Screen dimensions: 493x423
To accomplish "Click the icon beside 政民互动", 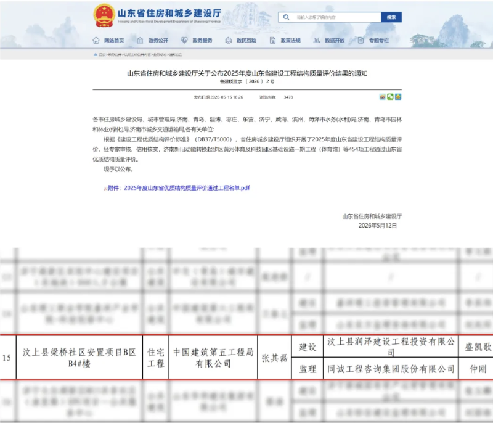I will click(229, 40).
